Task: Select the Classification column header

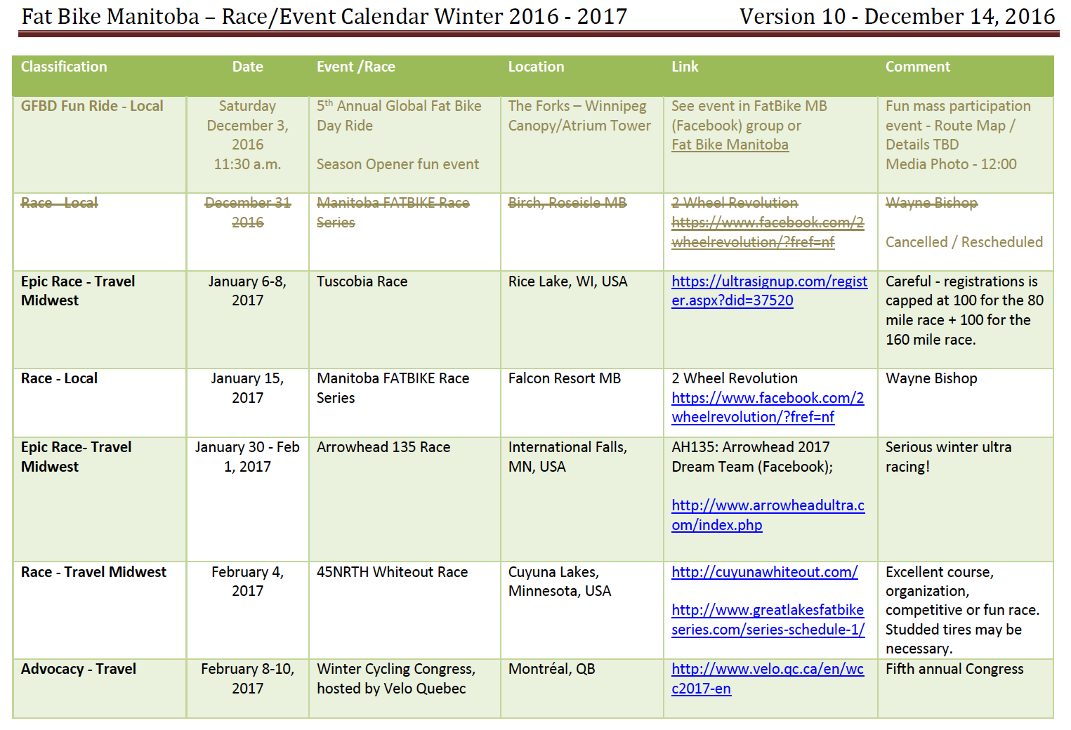Action: tap(64, 67)
